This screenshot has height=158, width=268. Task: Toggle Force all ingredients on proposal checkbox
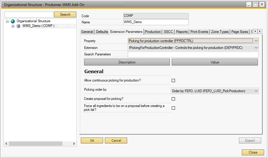tap(174, 108)
